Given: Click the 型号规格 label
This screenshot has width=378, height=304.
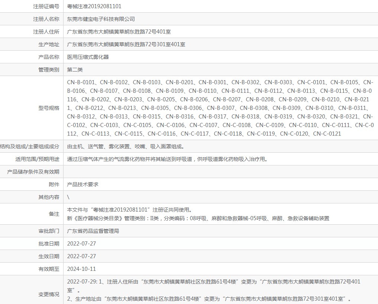Looking at the screenshot, I should click(x=49, y=108).
